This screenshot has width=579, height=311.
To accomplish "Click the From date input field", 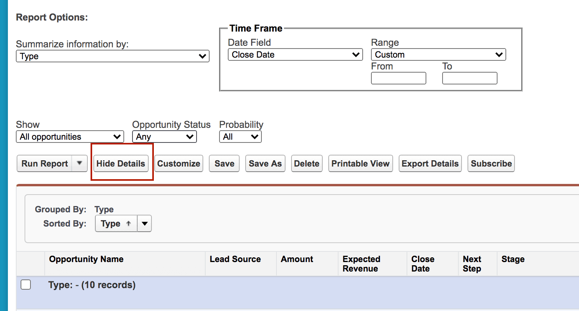I will (398, 78).
